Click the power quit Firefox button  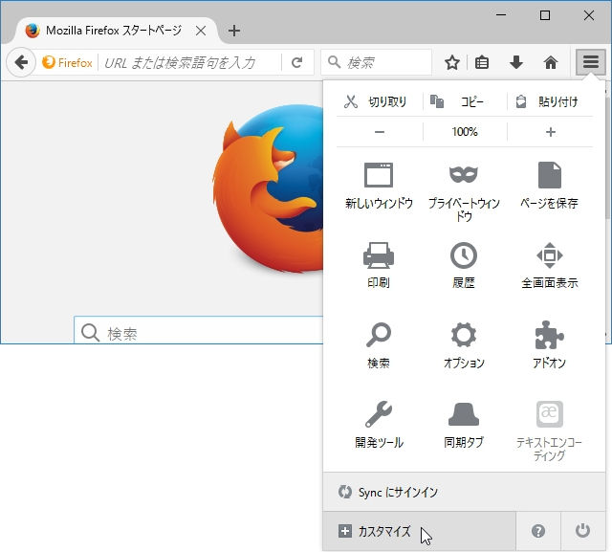pyautogui.click(x=582, y=531)
